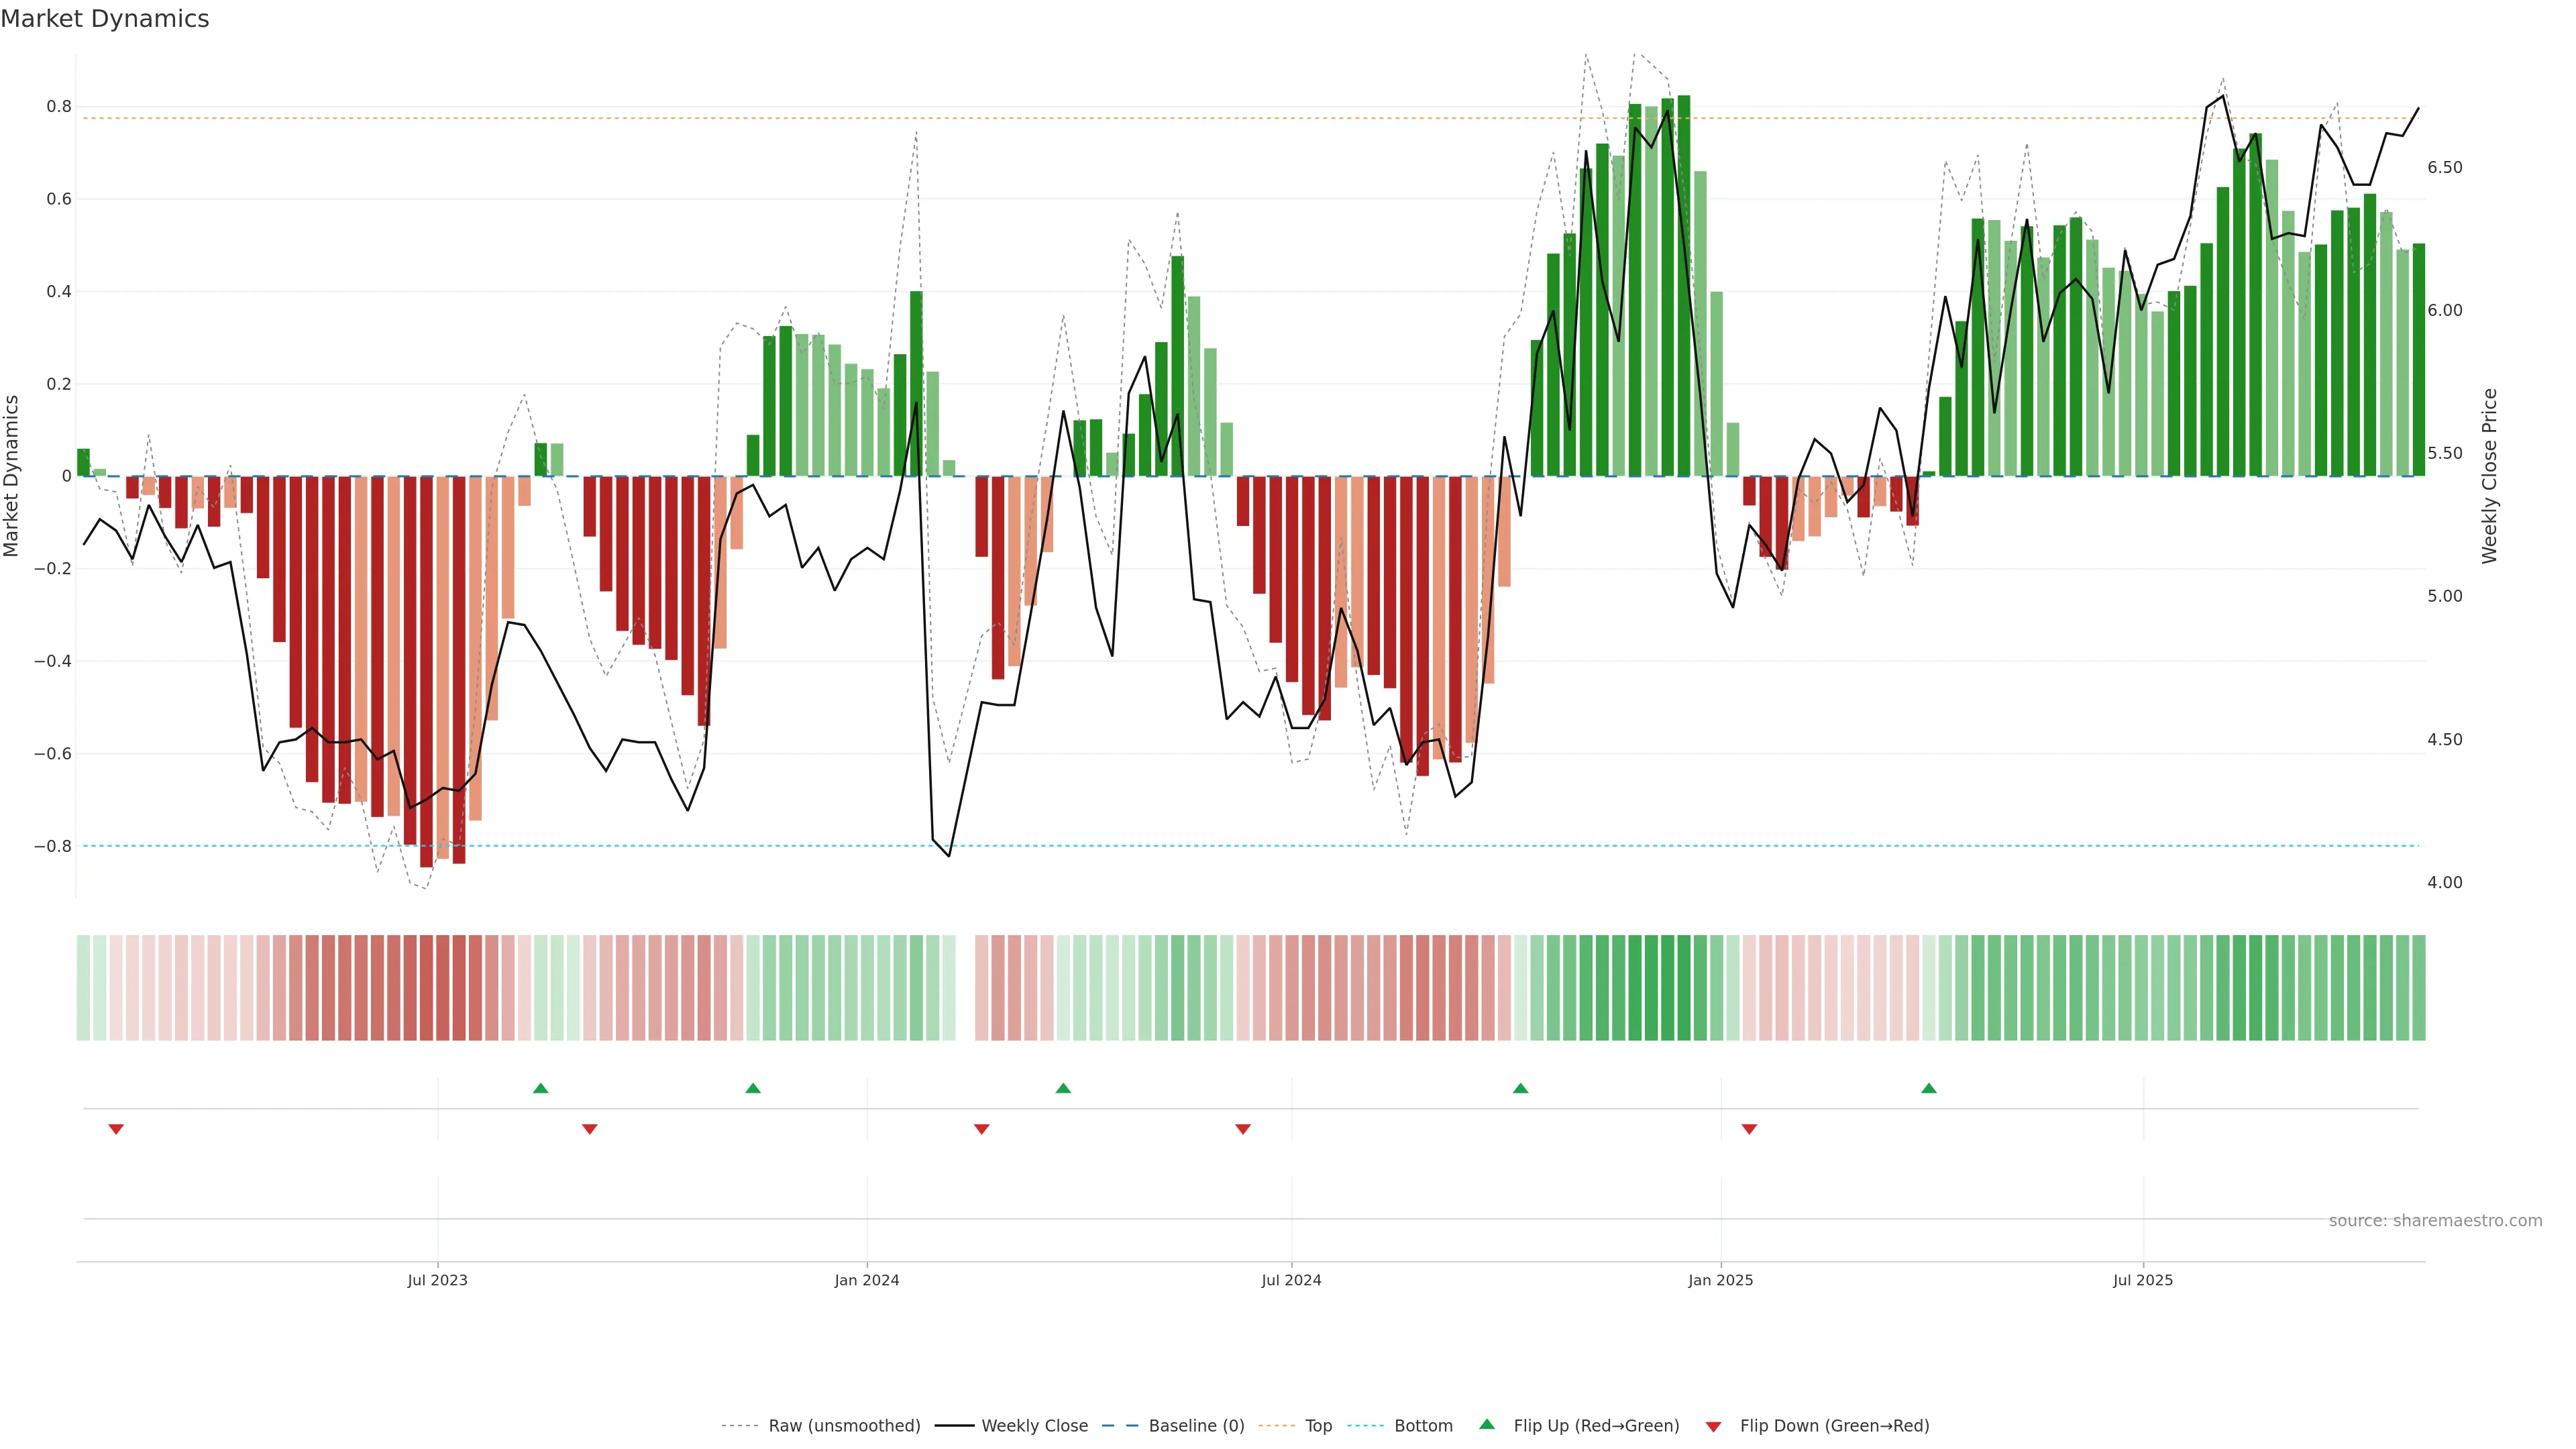The image size is (2576, 1449).
Task: Click the last green flip-up triangle marker
Action: point(1929,1088)
